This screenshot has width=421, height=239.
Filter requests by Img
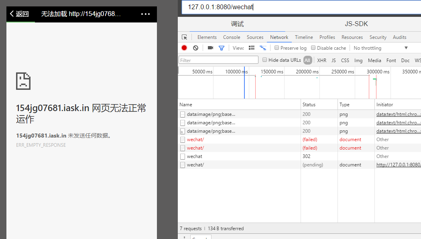click(x=358, y=61)
